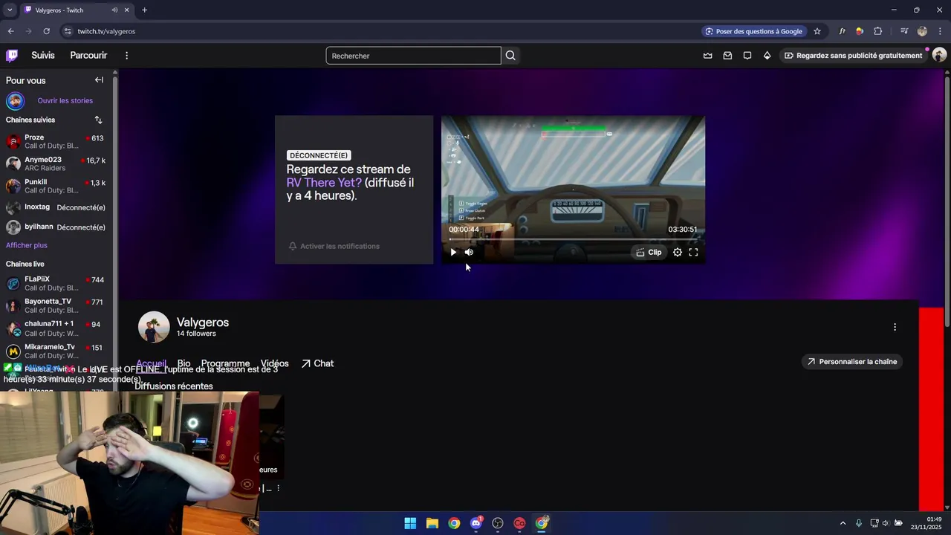Click the sort arrows for Chaînes suivies
This screenshot has height=535, width=951.
pos(98,120)
